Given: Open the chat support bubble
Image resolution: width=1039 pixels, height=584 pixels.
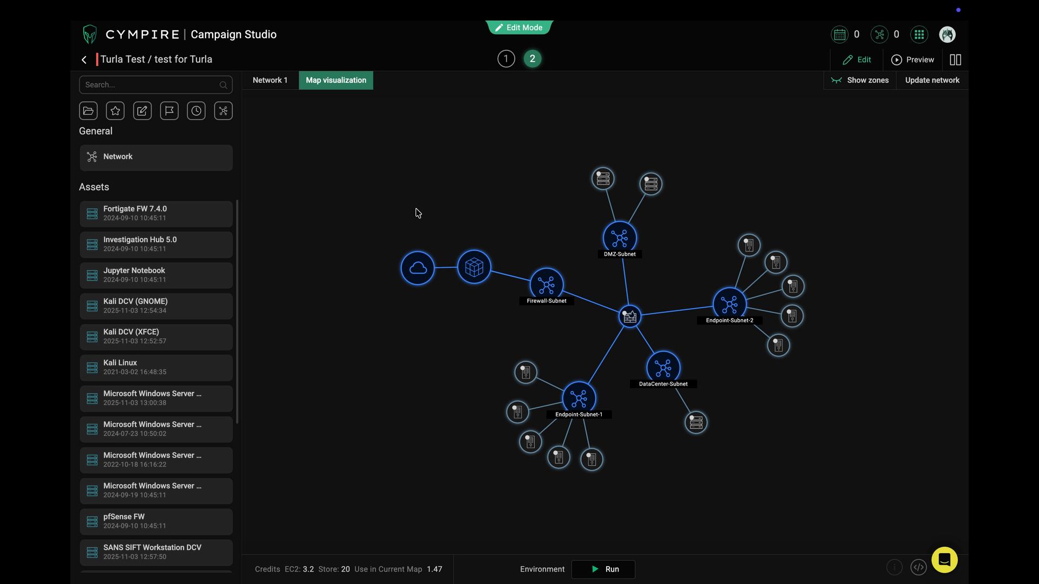Looking at the screenshot, I should [944, 560].
